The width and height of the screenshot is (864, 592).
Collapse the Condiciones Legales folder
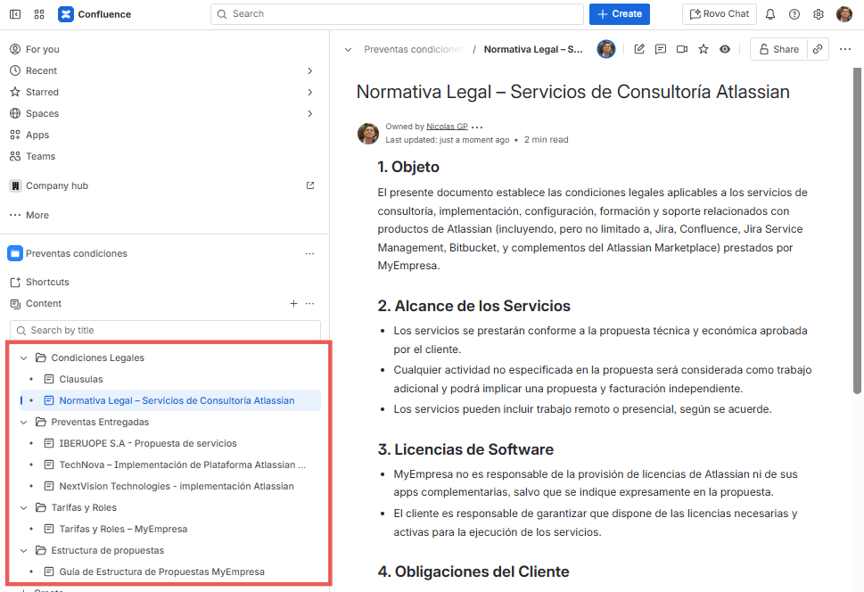click(x=24, y=358)
